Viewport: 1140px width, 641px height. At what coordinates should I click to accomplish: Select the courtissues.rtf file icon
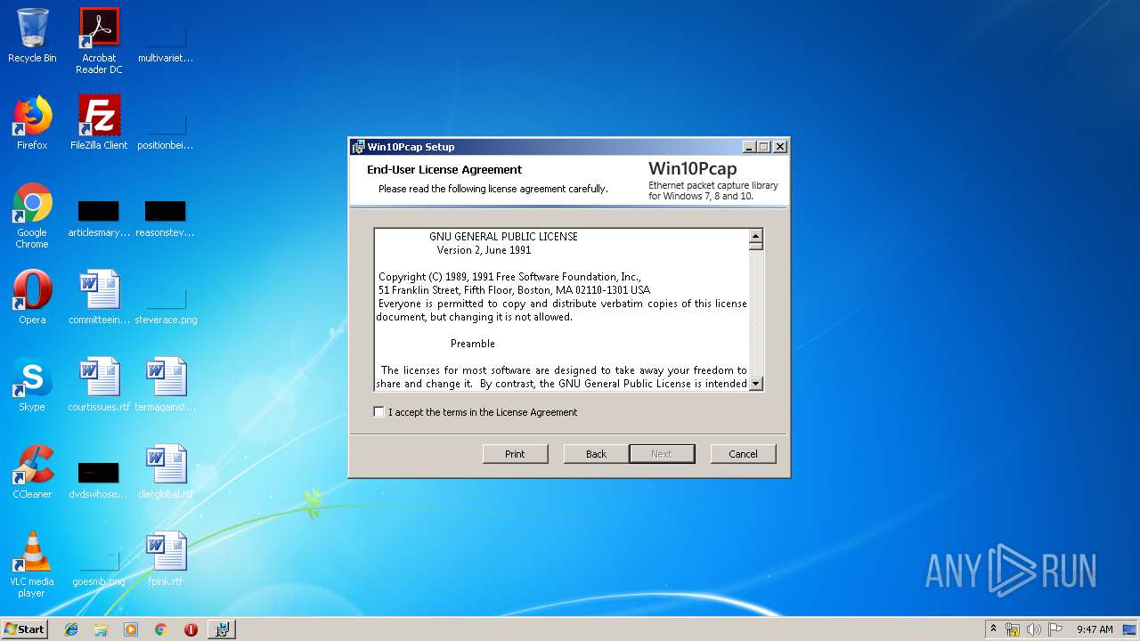(99, 385)
